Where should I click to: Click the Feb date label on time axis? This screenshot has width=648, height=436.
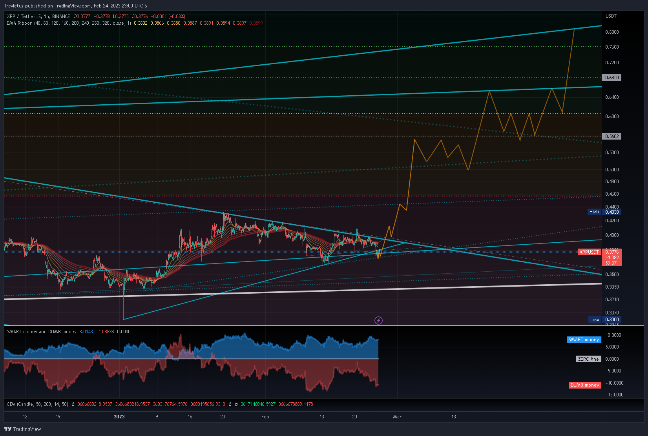coord(265,417)
